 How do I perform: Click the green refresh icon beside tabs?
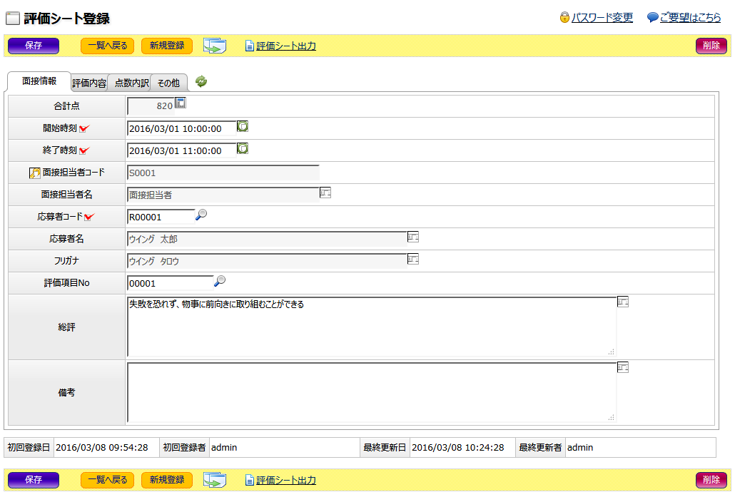pos(201,82)
